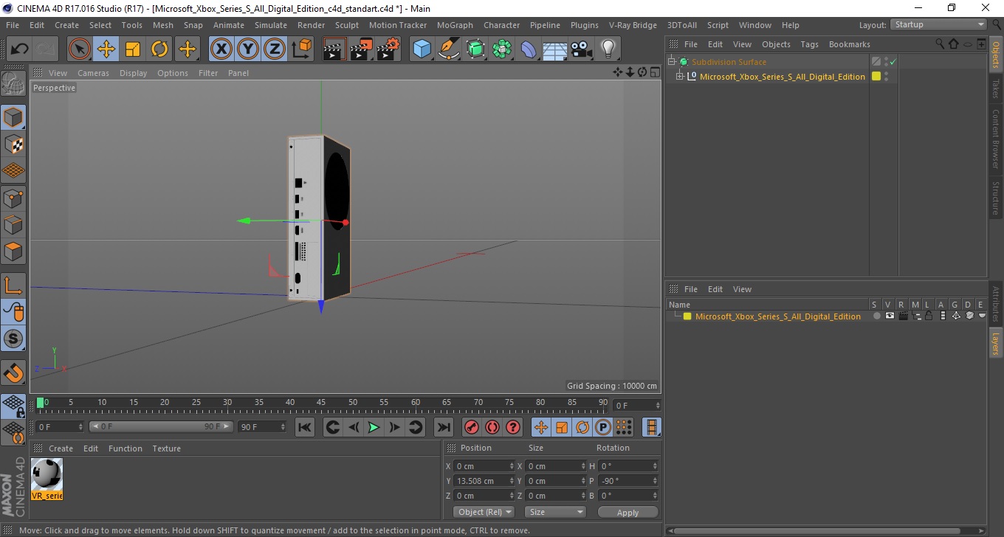Open the Simulate menu

[x=271, y=25]
